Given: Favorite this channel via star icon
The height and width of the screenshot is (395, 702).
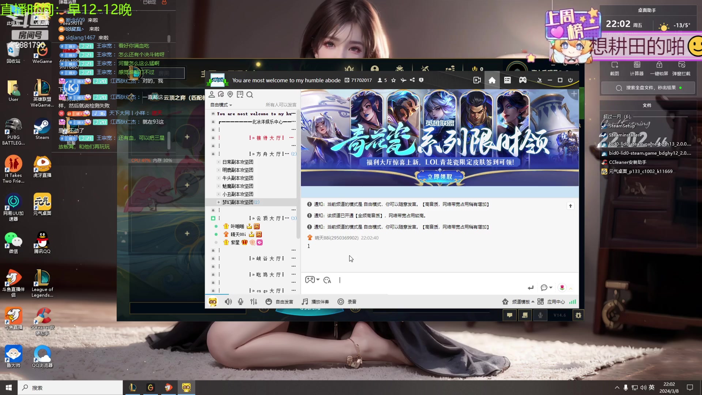Looking at the screenshot, I should [x=393, y=80].
